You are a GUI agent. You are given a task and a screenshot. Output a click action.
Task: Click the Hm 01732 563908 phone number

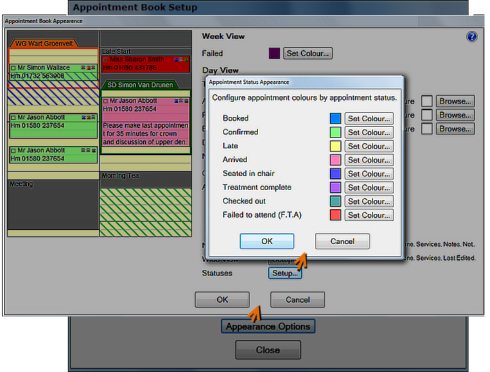pyautogui.click(x=37, y=76)
